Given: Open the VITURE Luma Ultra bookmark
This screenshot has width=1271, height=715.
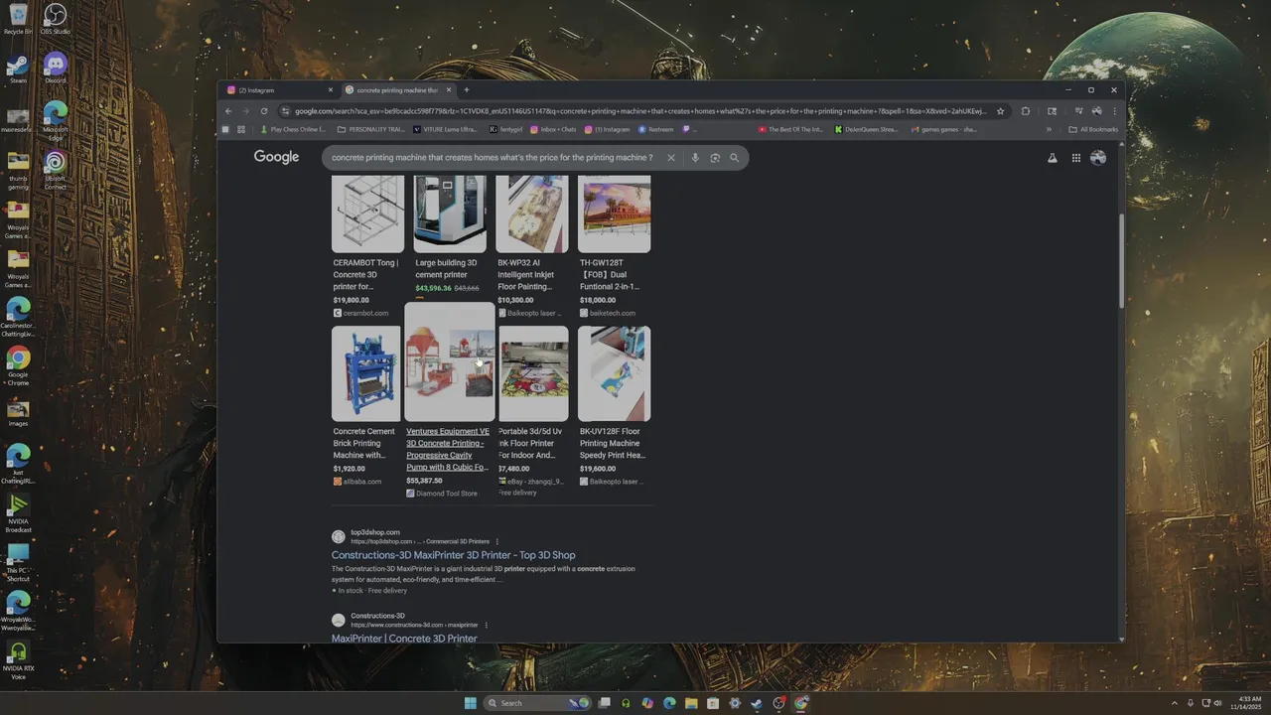Looking at the screenshot, I should tap(445, 129).
